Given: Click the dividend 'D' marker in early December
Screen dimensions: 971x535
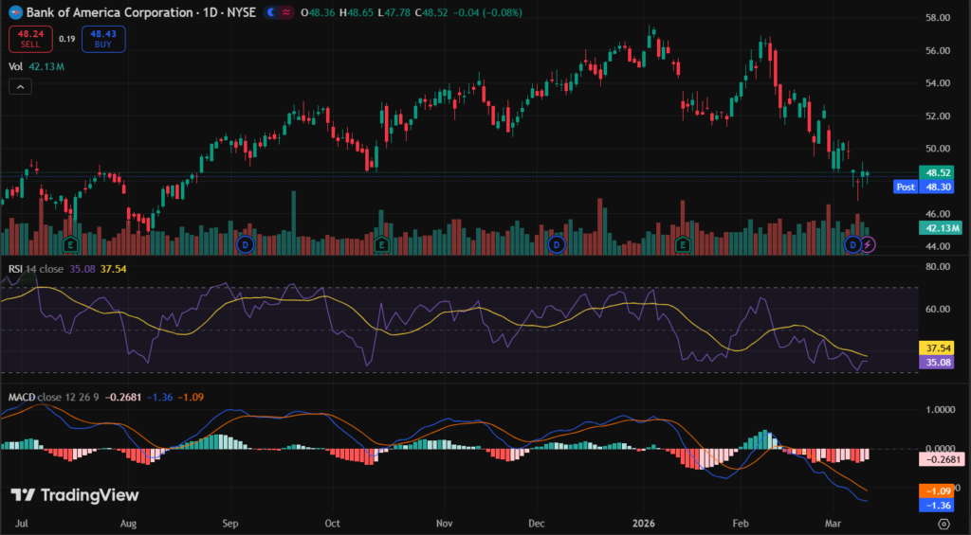Looking at the screenshot, I should 556,244.
